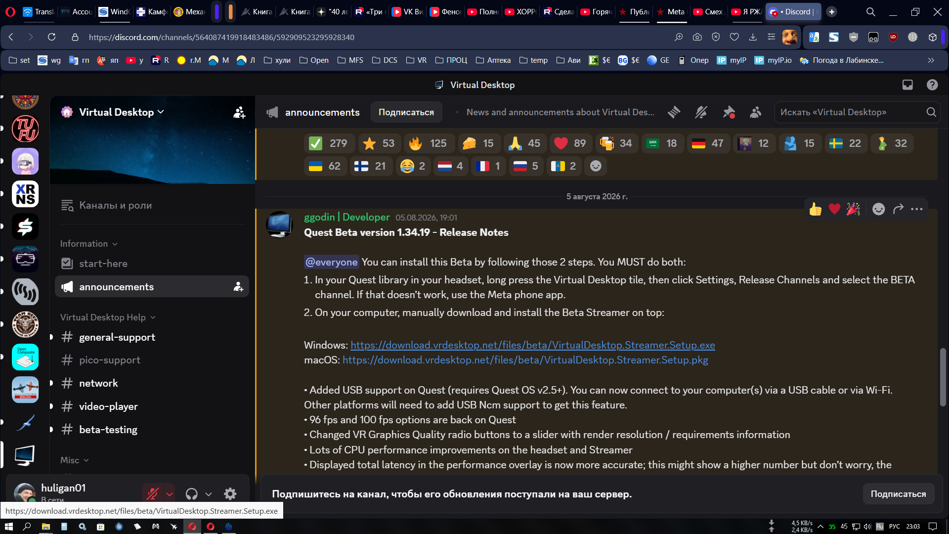Toggle the star reaction with 53
The image size is (949, 534).
[379, 143]
